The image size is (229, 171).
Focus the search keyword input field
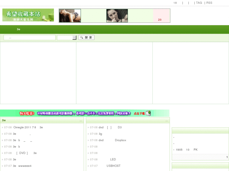point(30,38)
